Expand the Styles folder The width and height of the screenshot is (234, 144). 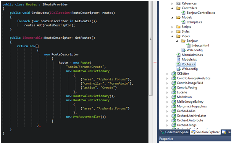(172, 32)
